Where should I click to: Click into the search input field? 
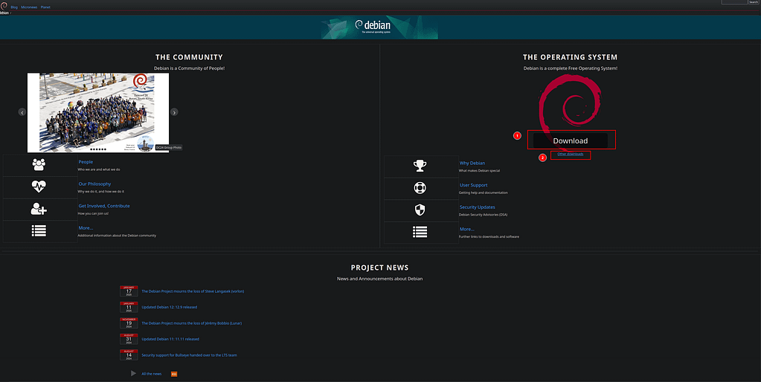pos(733,2)
